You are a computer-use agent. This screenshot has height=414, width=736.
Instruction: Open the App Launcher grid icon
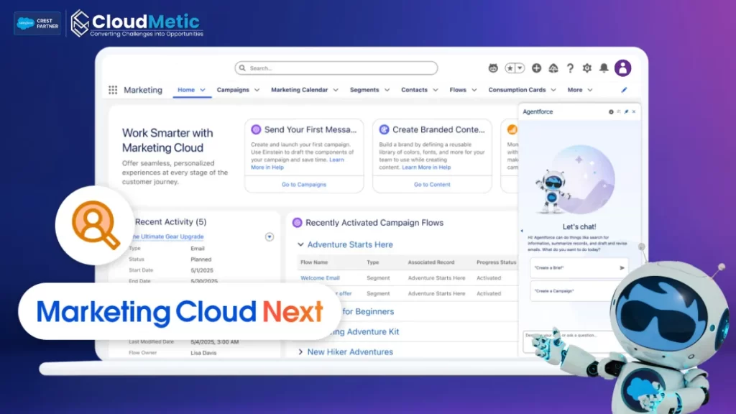click(x=113, y=90)
